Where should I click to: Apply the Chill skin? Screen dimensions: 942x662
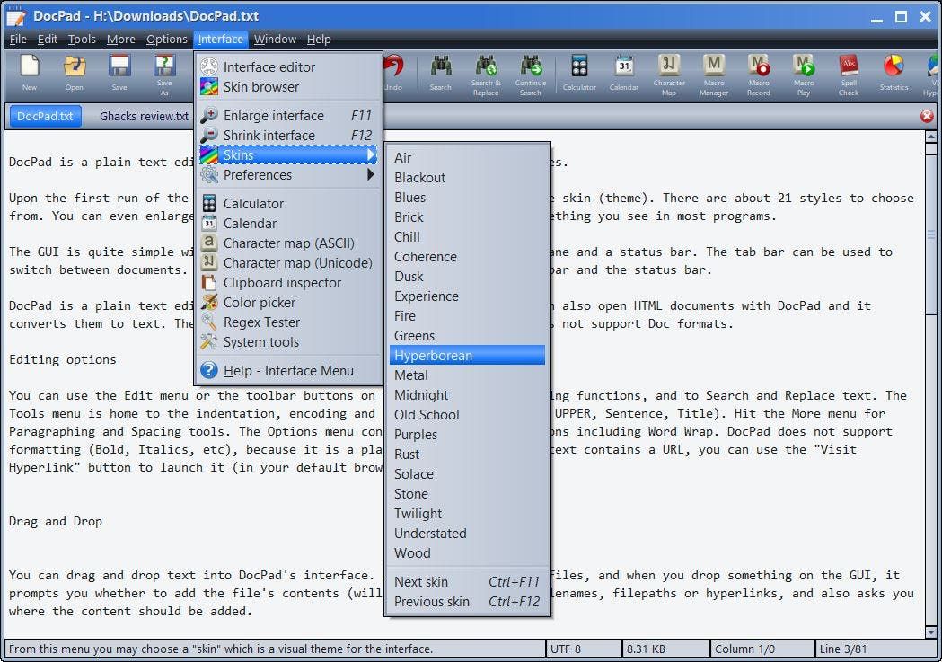[x=467, y=237]
